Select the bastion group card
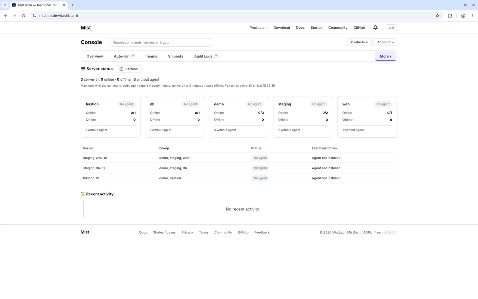This screenshot has height=299, width=478. tap(111, 117)
